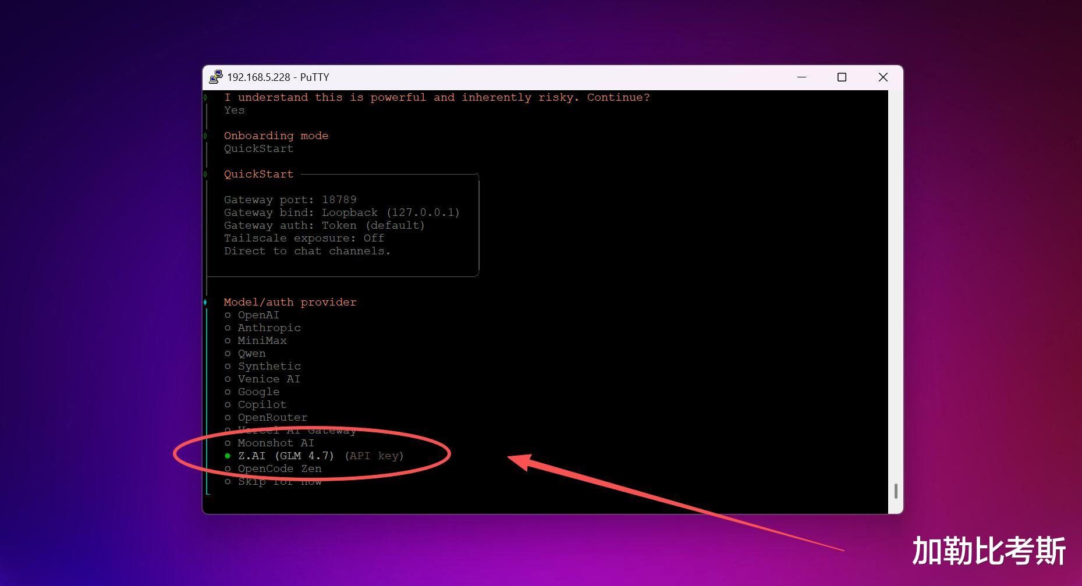Viewport: 1082px width, 586px height.
Task: Click the "Gateway port: 18789" line
Action: click(290, 200)
